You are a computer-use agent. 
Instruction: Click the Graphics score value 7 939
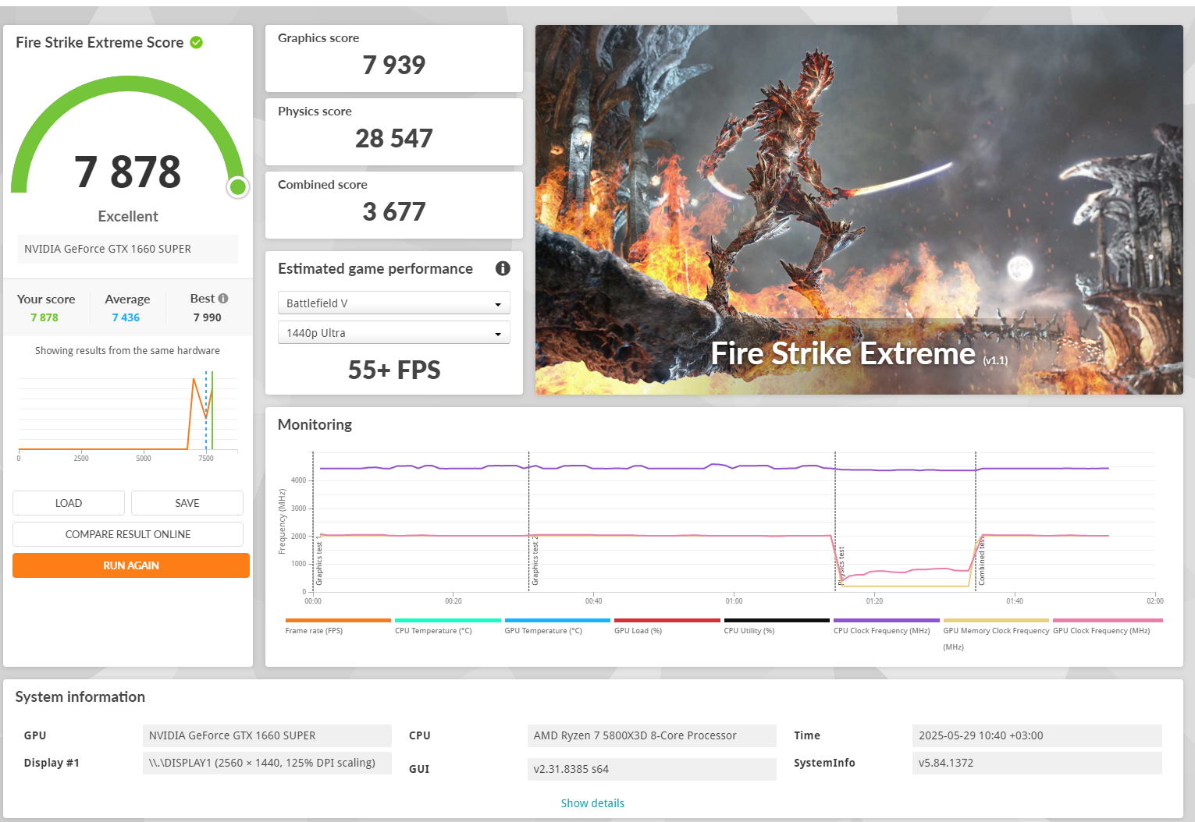pyautogui.click(x=394, y=65)
